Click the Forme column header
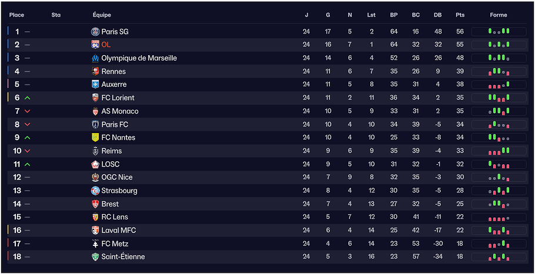 click(499, 15)
